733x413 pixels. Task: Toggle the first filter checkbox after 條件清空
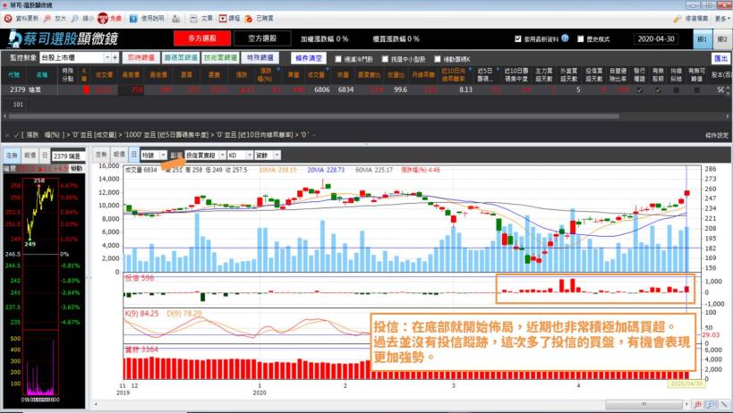338,59
